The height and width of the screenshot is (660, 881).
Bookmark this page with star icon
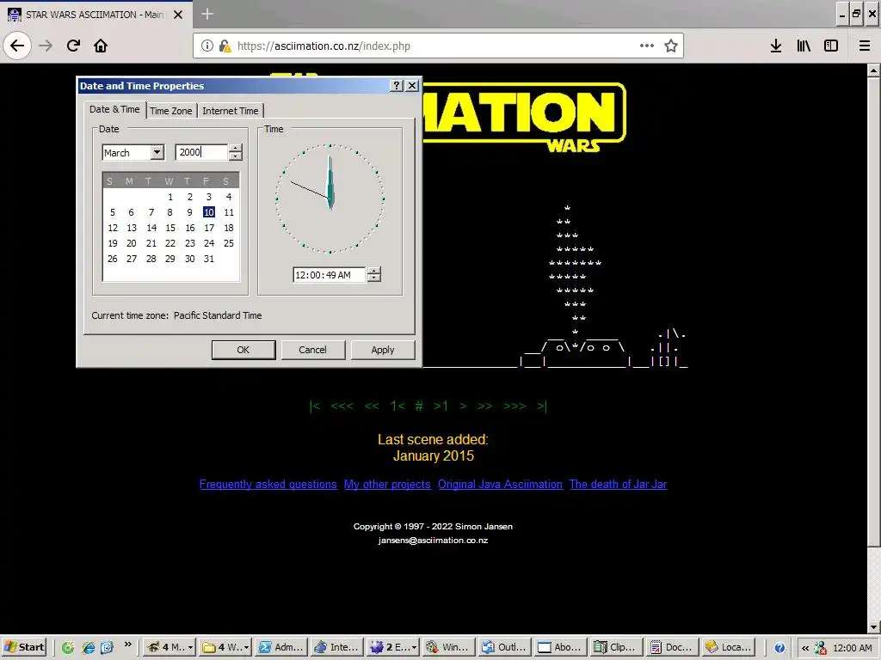pos(671,46)
